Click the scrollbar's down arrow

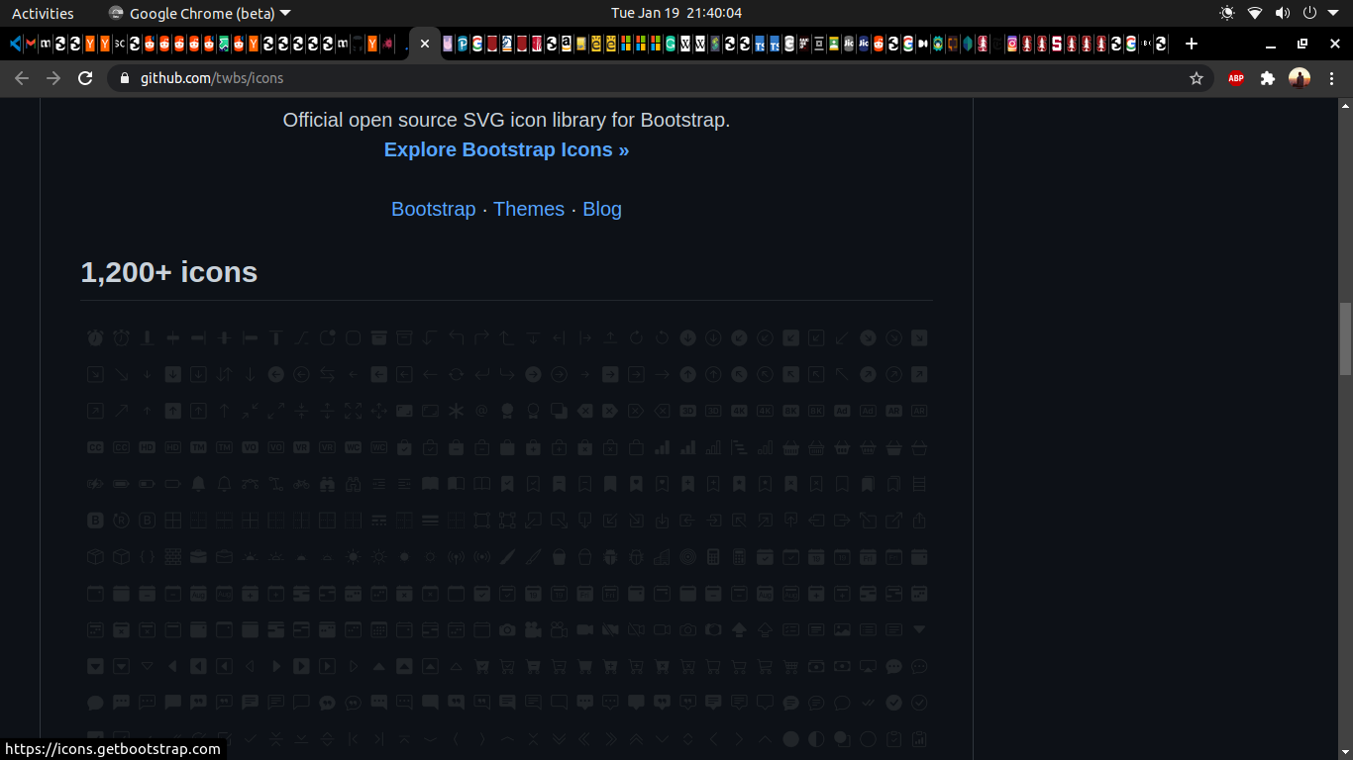tap(1345, 753)
